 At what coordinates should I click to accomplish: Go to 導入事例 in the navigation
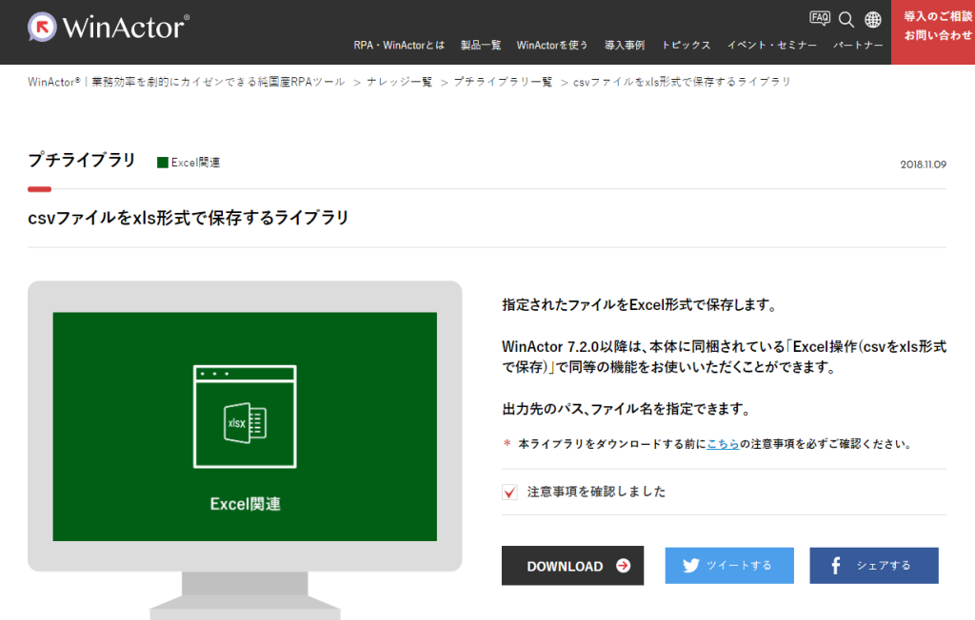tap(625, 46)
